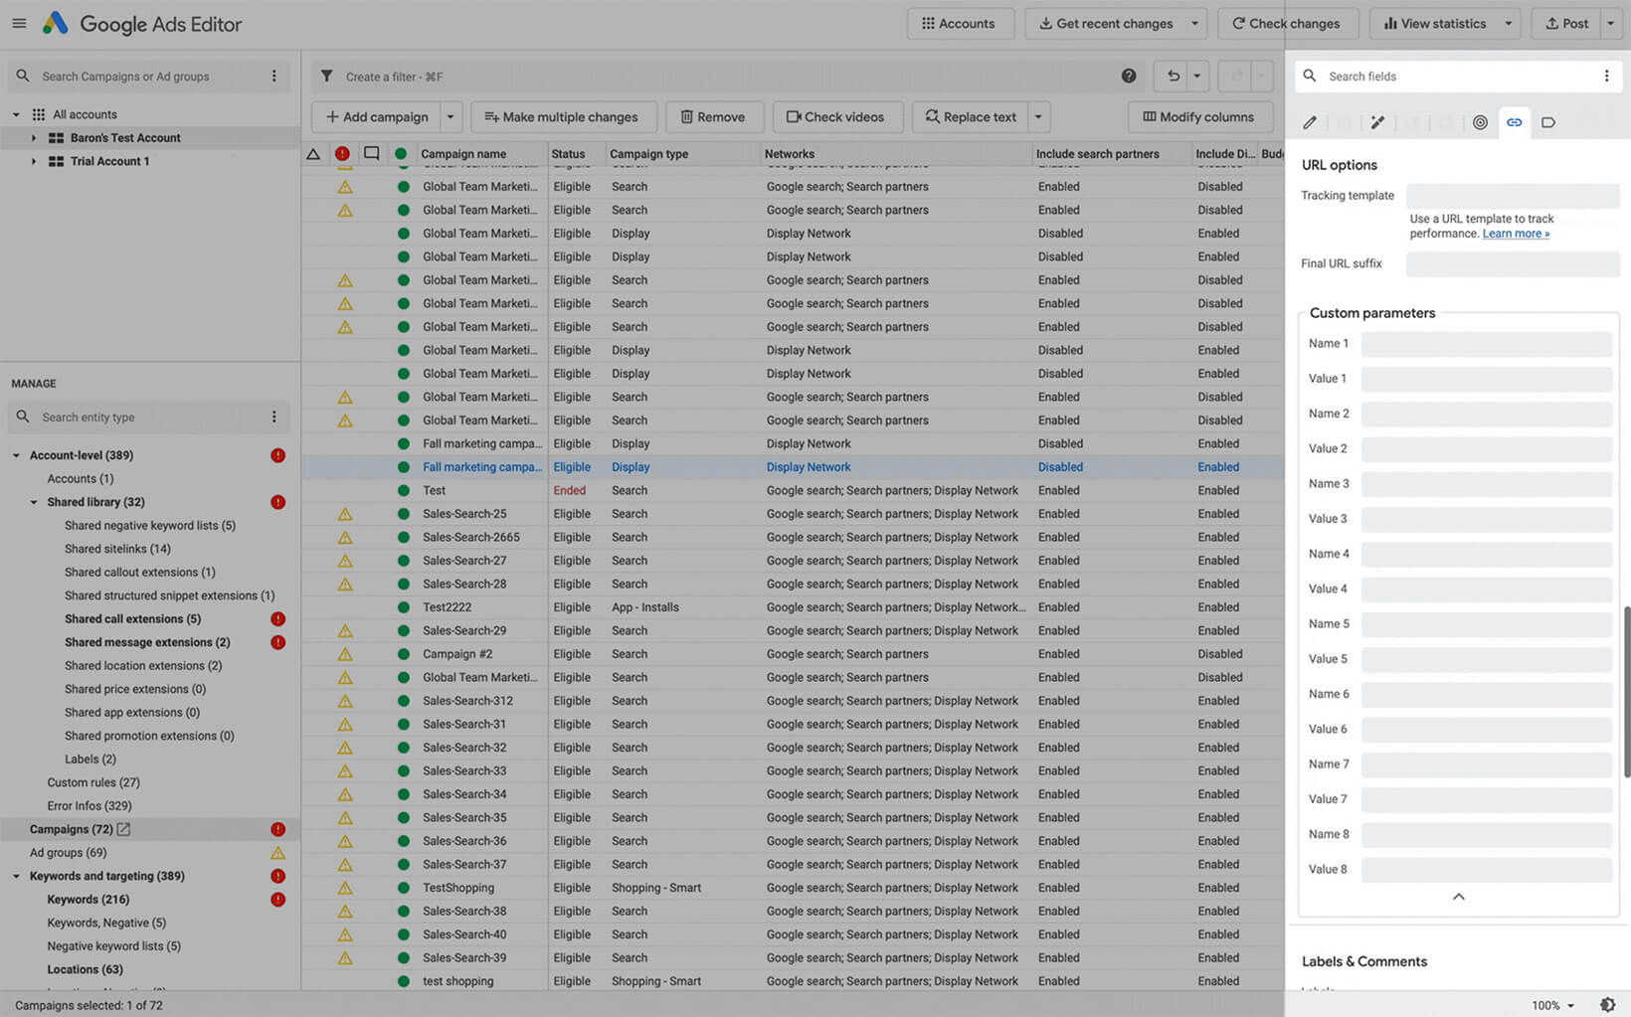
Task: Click Get recent changes button
Action: [1105, 23]
